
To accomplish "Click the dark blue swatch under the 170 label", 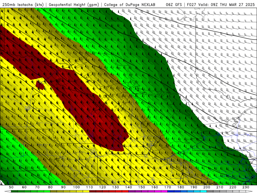I will point(171,191).
